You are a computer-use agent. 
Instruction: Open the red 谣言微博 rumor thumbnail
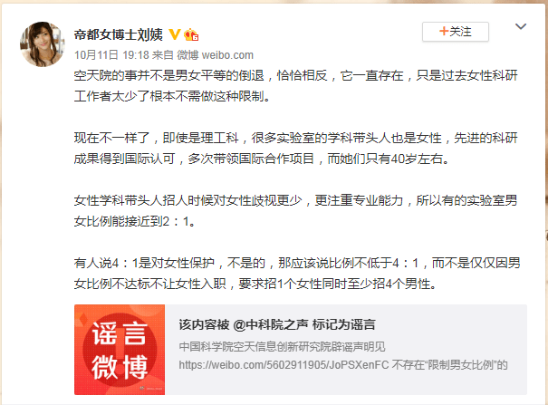(120, 350)
